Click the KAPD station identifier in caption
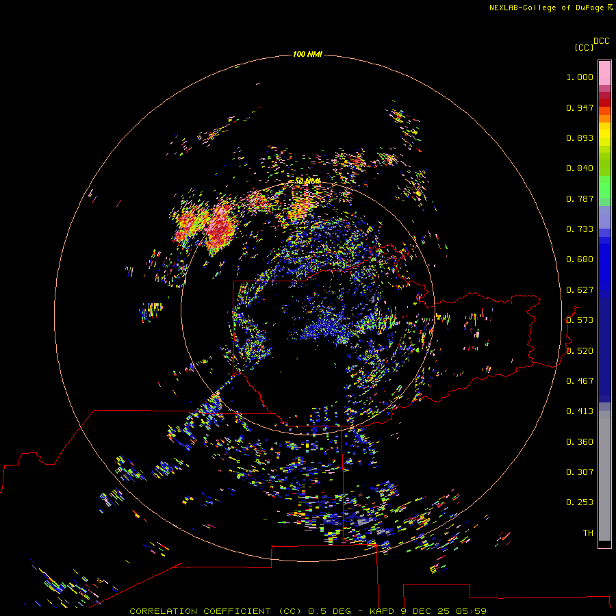This screenshot has height=616, width=616. point(383,611)
